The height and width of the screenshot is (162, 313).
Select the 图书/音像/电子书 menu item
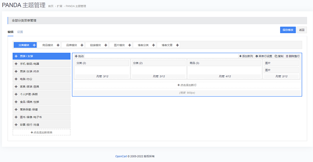[x=41, y=117]
